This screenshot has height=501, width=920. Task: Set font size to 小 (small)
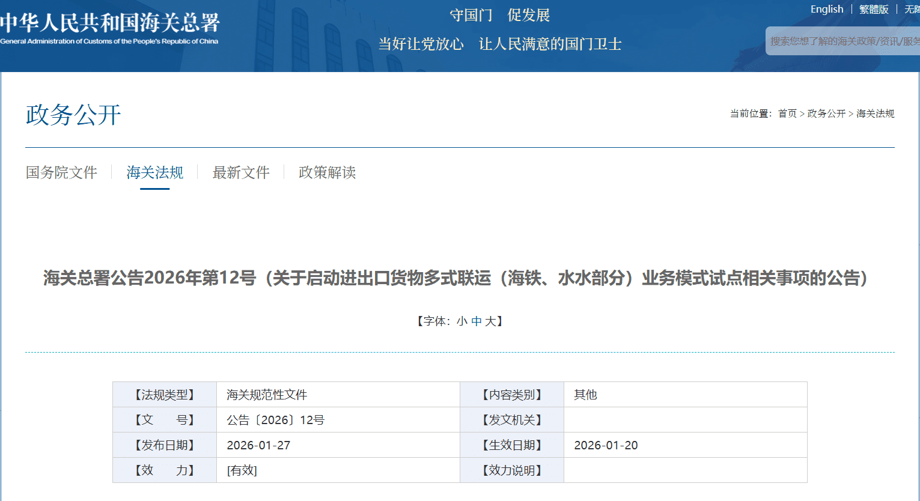coord(462,321)
